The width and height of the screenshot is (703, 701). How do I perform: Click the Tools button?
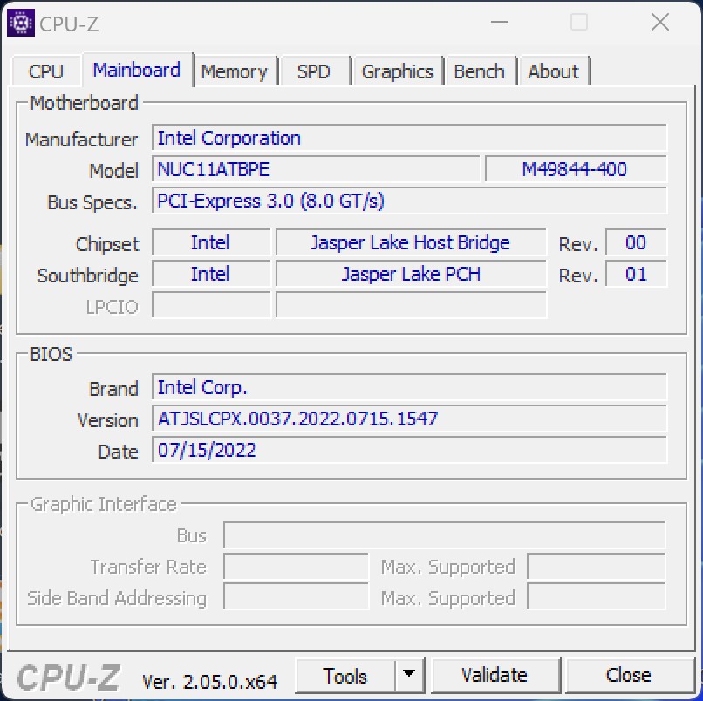pos(345,676)
